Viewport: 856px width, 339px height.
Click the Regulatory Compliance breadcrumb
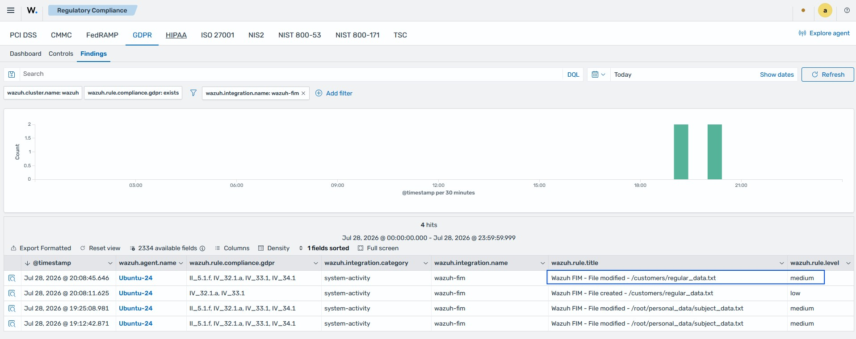coord(92,10)
